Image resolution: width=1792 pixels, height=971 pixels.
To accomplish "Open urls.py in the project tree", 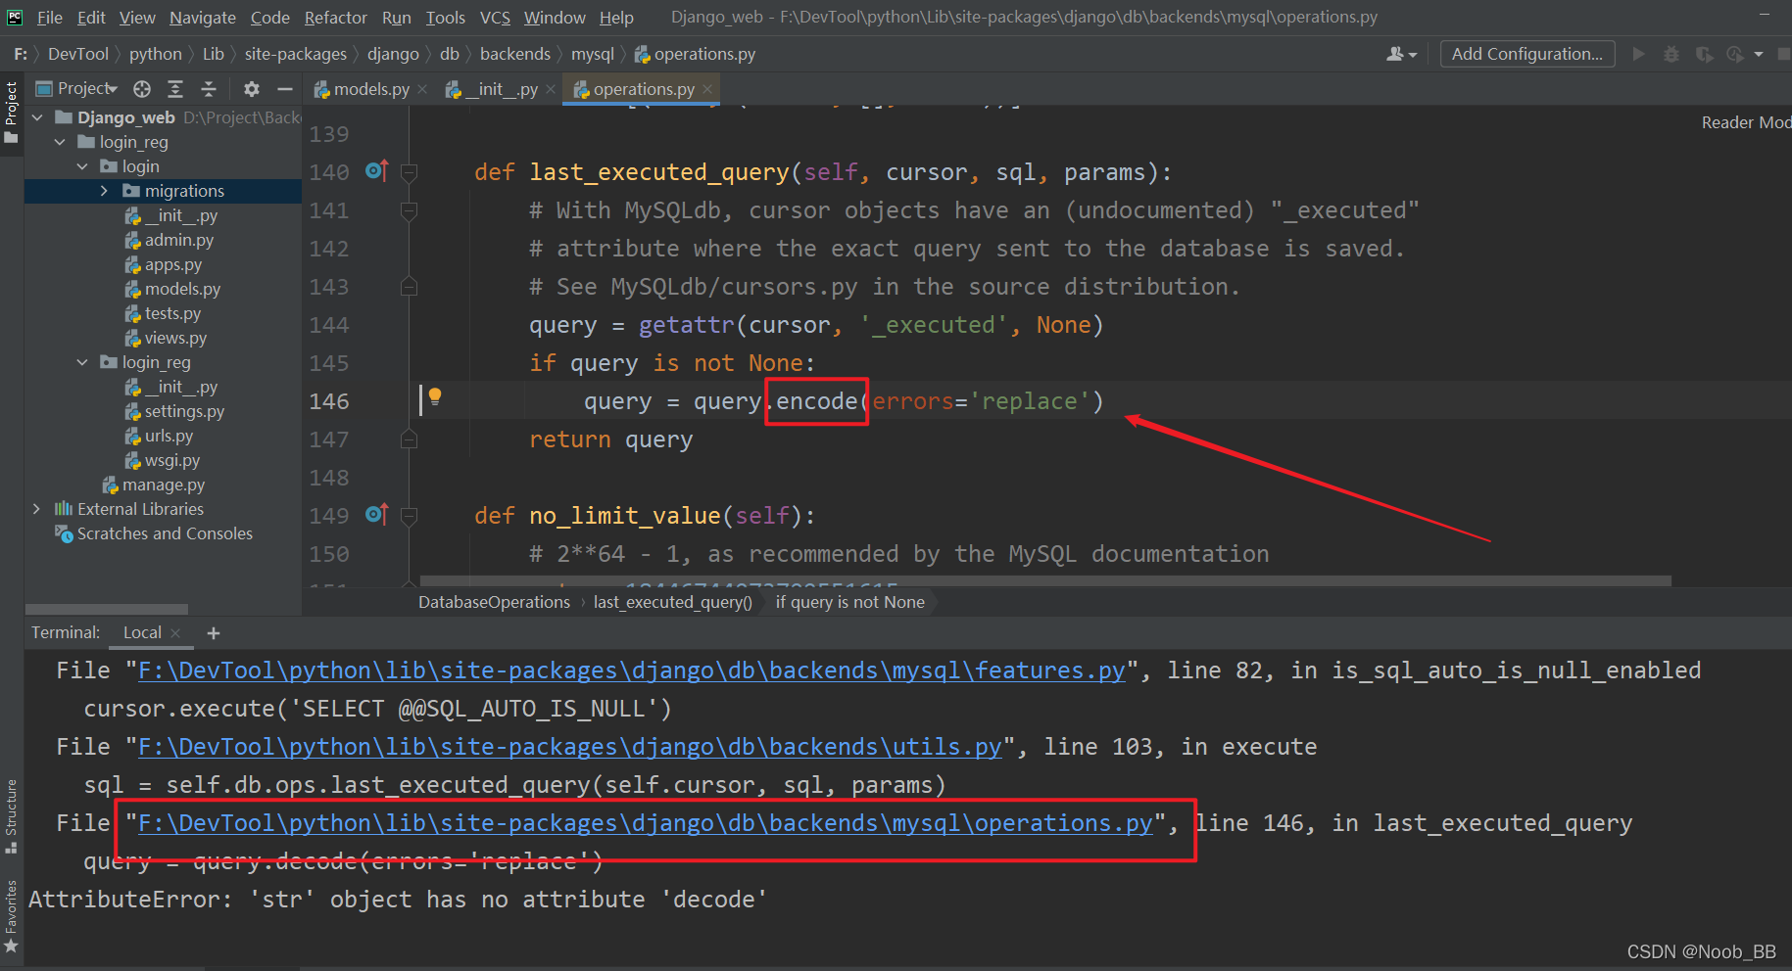I will pyautogui.click(x=160, y=436).
